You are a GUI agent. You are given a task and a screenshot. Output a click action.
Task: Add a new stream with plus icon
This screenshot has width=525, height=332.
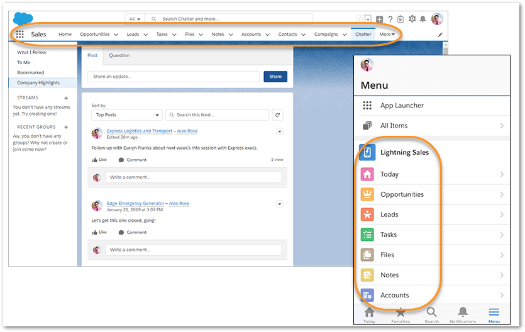pyautogui.click(x=66, y=98)
